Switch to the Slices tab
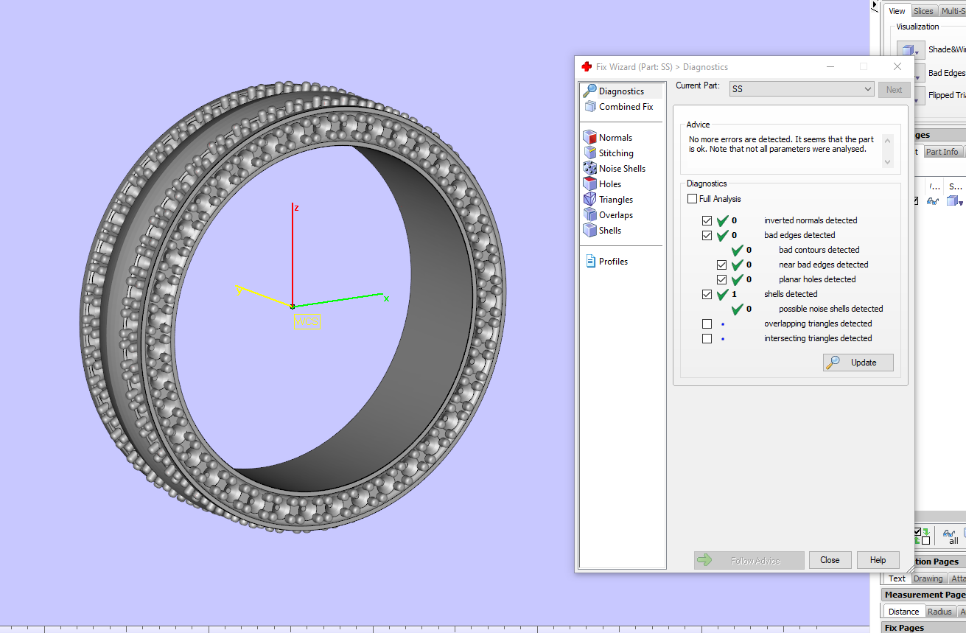The width and height of the screenshot is (966, 633). tap(923, 11)
